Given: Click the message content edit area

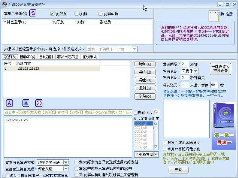Looking at the screenshot, I should tap(68, 137).
